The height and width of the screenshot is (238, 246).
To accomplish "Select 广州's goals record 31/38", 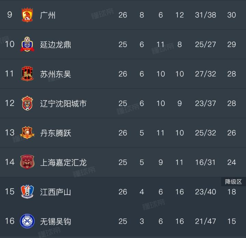I will pos(205,15).
